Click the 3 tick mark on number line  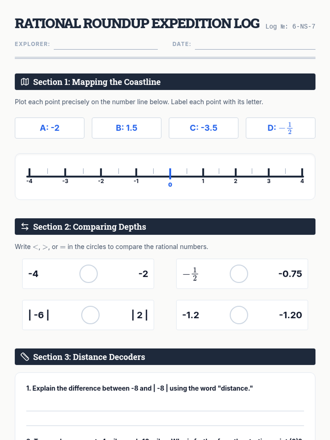[269, 172]
